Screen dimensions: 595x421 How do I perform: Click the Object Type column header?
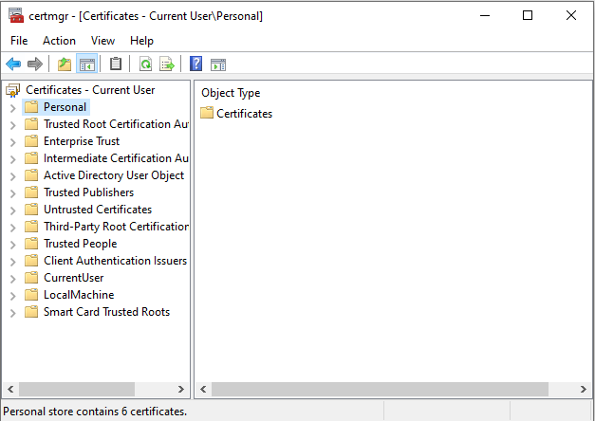(231, 93)
